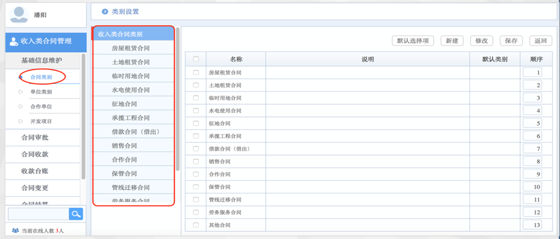This screenshot has height=239, width=560.
Task: Click the user avatar icon for 潘阳
Action: click(x=20, y=15)
